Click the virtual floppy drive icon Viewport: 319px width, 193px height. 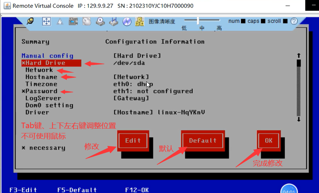tap(114, 21)
